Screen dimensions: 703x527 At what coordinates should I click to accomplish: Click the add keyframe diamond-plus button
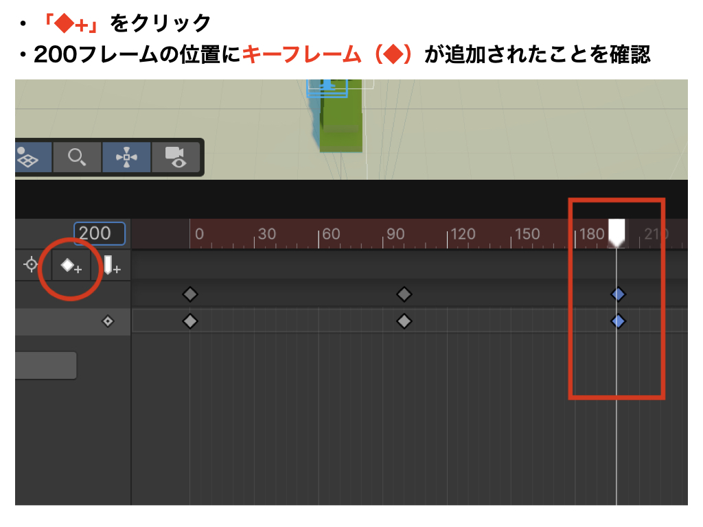tap(71, 266)
